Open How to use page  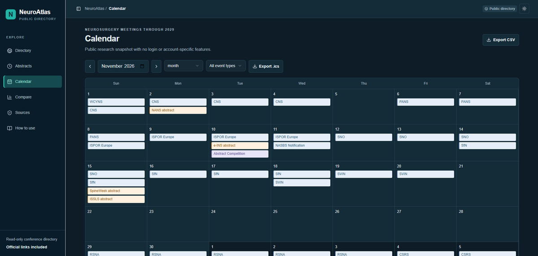coord(33,128)
